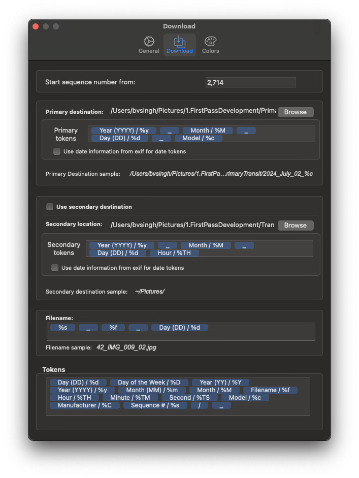The image size is (359, 478).
Task: Click secondary destination sample ~/Pictures/
Action: tap(150, 292)
